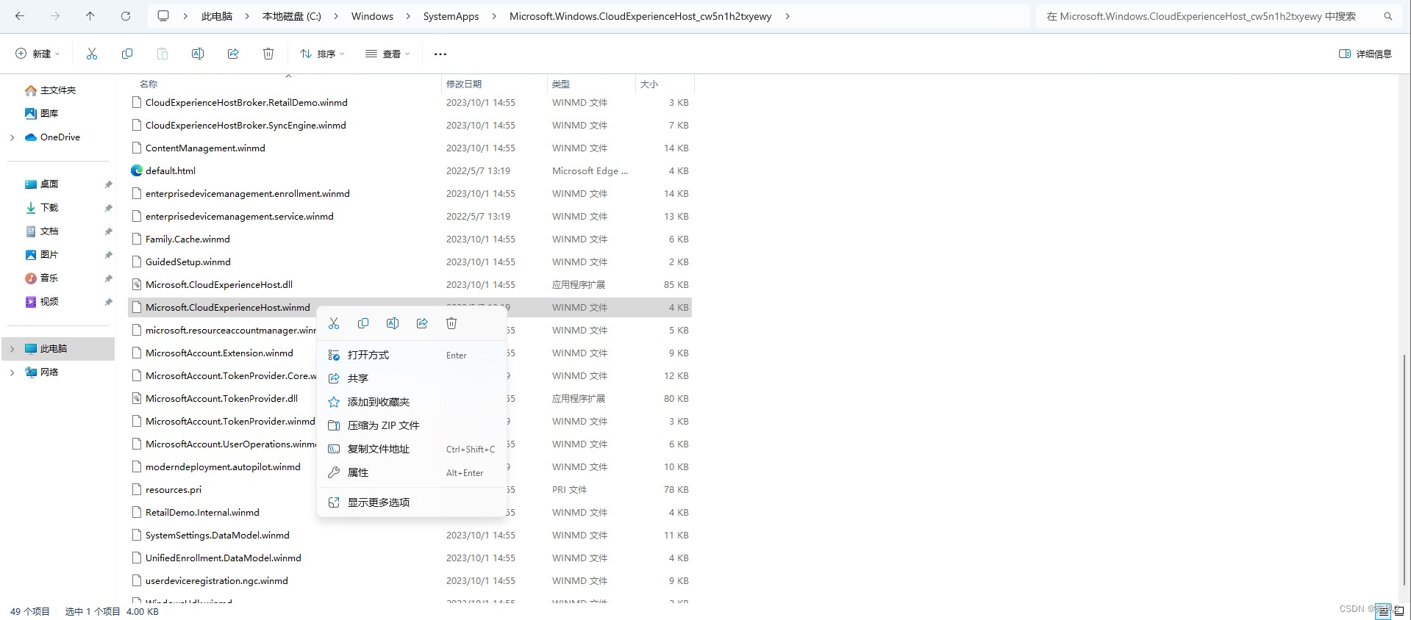Viewport: 1411px width, 620px height.
Task: Click the monitor icon in address bar
Action: point(163,16)
